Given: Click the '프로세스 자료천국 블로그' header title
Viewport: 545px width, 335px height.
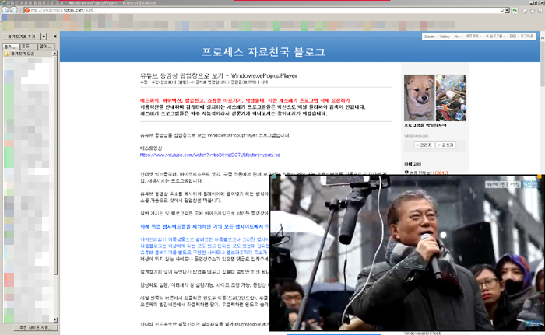Looking at the screenshot, I should point(264,52).
